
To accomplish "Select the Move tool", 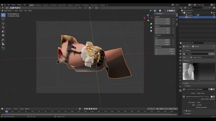I will pyautogui.click(x=3, y=24).
